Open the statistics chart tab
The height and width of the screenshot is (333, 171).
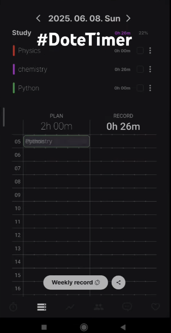click(70, 307)
